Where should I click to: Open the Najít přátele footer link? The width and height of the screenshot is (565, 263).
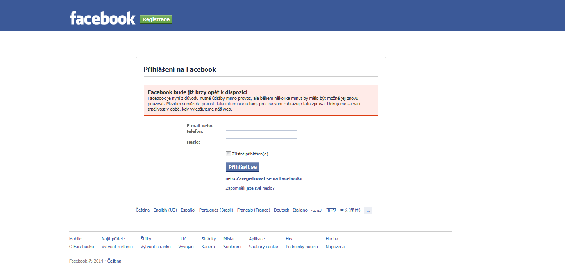coord(113,239)
